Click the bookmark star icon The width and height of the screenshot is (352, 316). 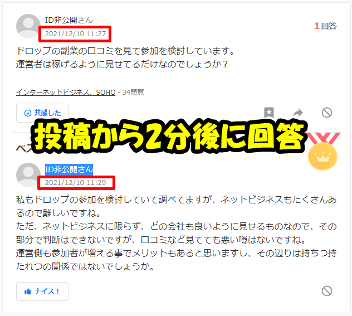(268, 112)
